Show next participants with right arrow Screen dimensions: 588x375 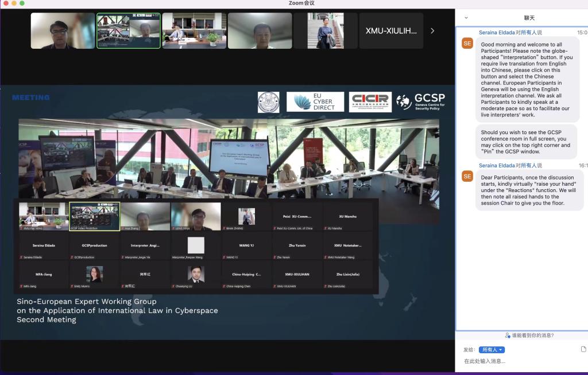(432, 31)
